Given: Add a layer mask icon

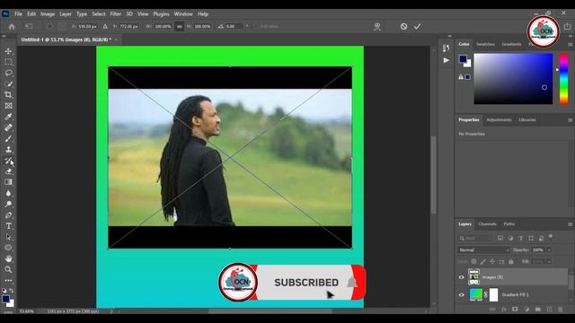Looking at the screenshot, I should pyautogui.click(x=515, y=310).
